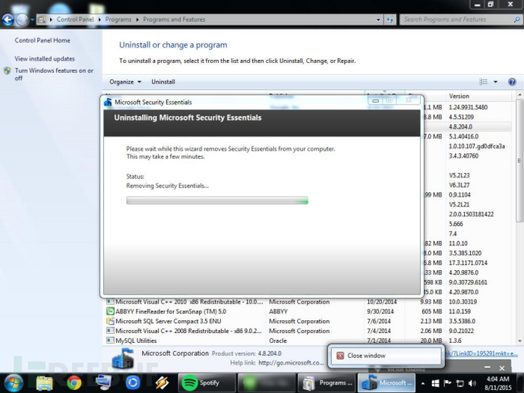Select the Programs and Features breadcrumb
Screen dimensions: 524x393
(x=174, y=20)
